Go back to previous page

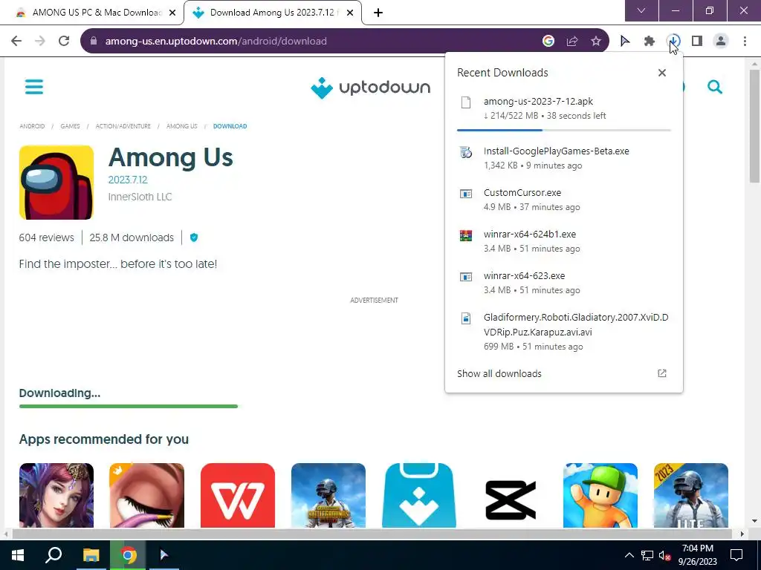16,41
